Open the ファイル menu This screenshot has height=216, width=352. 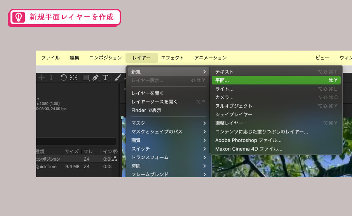pyautogui.click(x=51, y=58)
